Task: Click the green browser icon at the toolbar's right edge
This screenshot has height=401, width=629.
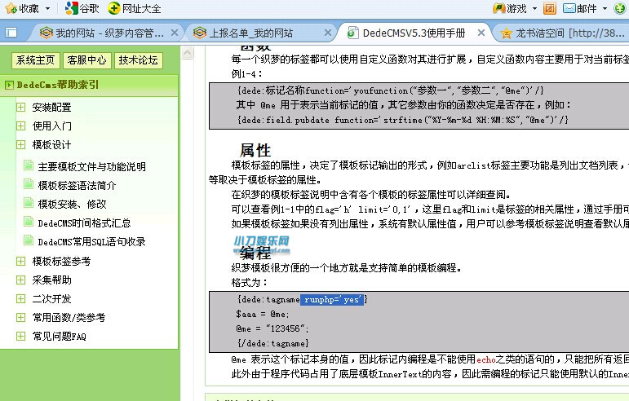Action: (620, 8)
